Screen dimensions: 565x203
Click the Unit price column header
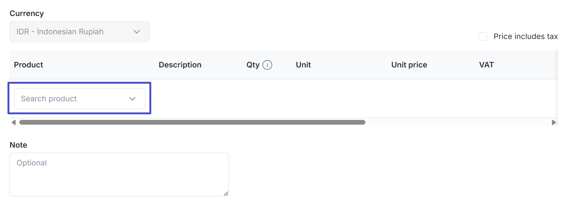[x=409, y=65]
